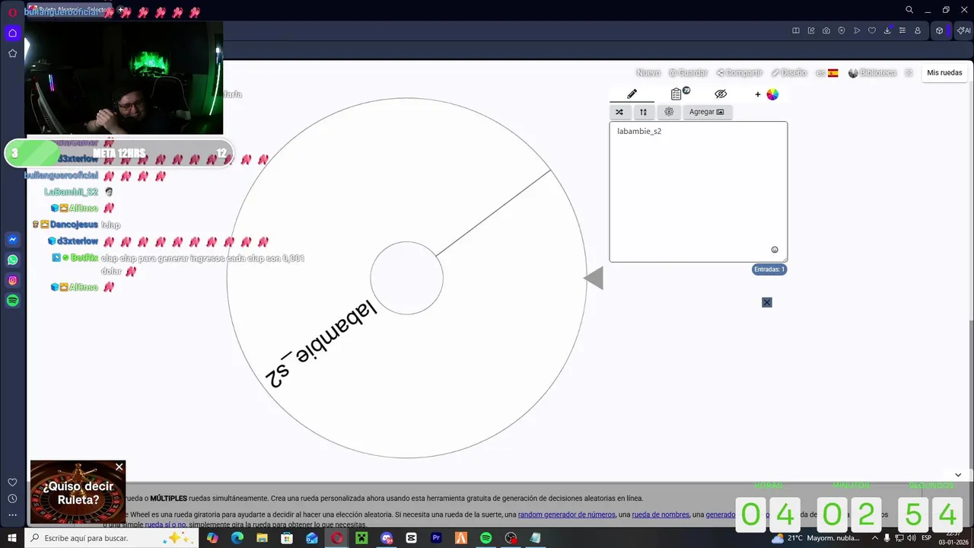Open WhatsApp in the Opera sidebar
Screen dimensions: 974x548
[12, 260]
